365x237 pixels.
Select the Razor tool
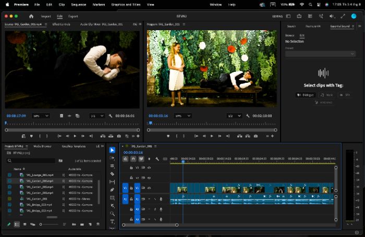112,174
